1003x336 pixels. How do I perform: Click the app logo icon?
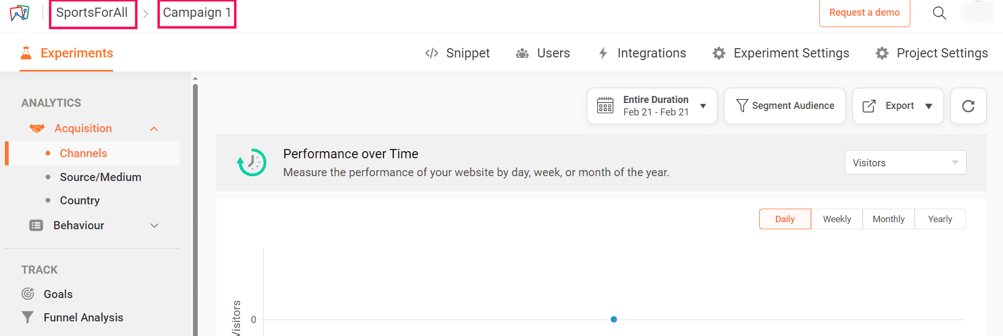(20, 12)
